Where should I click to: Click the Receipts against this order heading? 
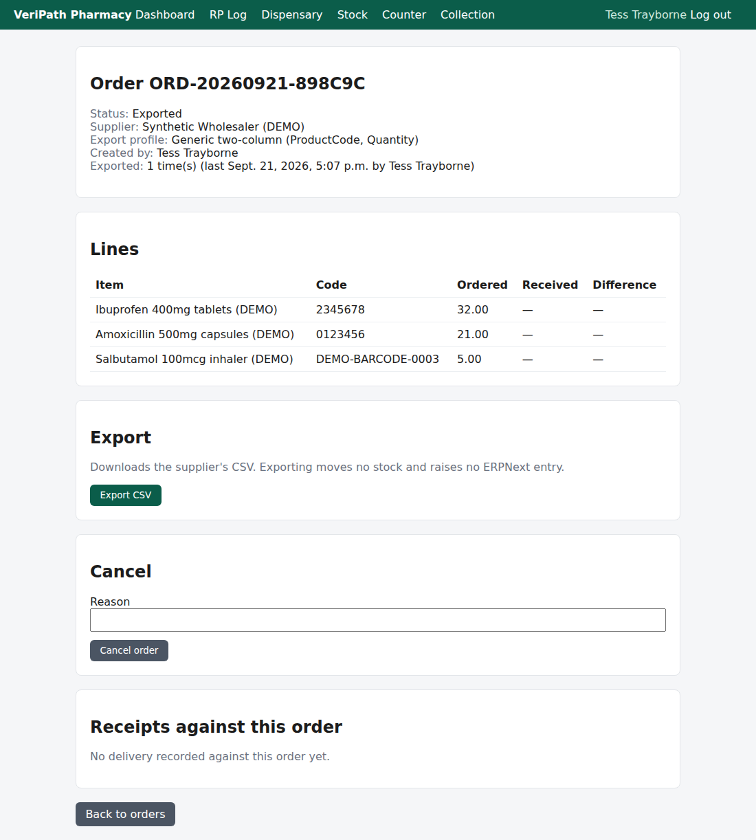point(216,727)
